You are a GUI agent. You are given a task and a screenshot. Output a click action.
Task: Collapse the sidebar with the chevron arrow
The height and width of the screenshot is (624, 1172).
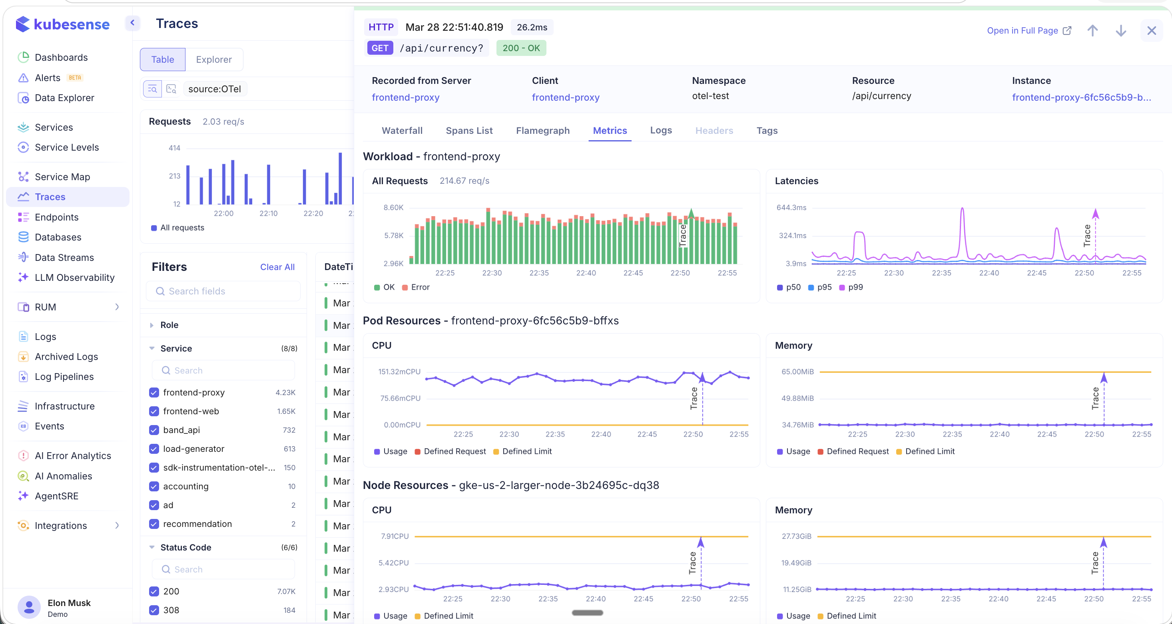pos(132,23)
